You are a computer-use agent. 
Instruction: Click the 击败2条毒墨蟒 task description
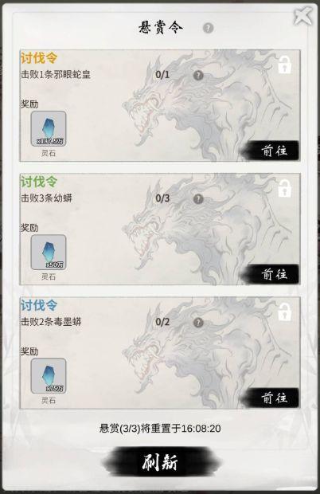51,322
